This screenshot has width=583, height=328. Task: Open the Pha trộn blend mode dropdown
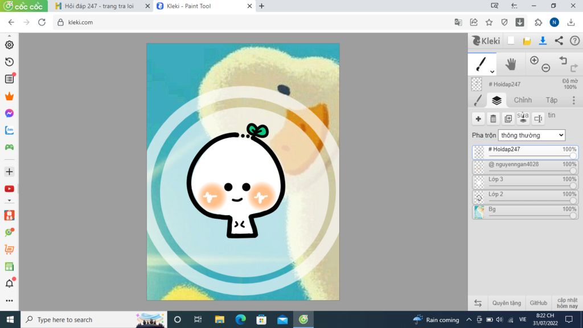(532, 136)
